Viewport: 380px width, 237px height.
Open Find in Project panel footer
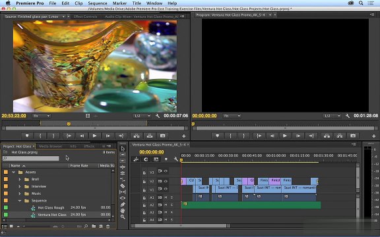click(86, 226)
